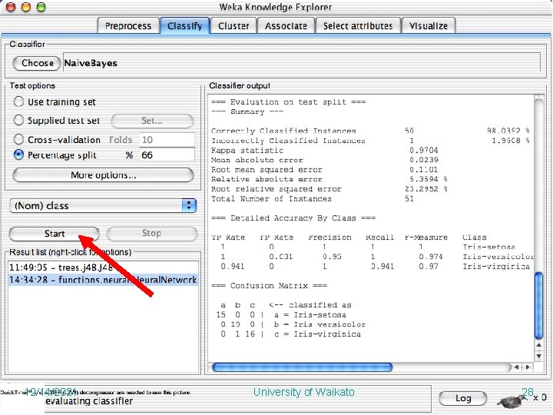
Task: Click the percentage split value field
Action: (x=167, y=155)
